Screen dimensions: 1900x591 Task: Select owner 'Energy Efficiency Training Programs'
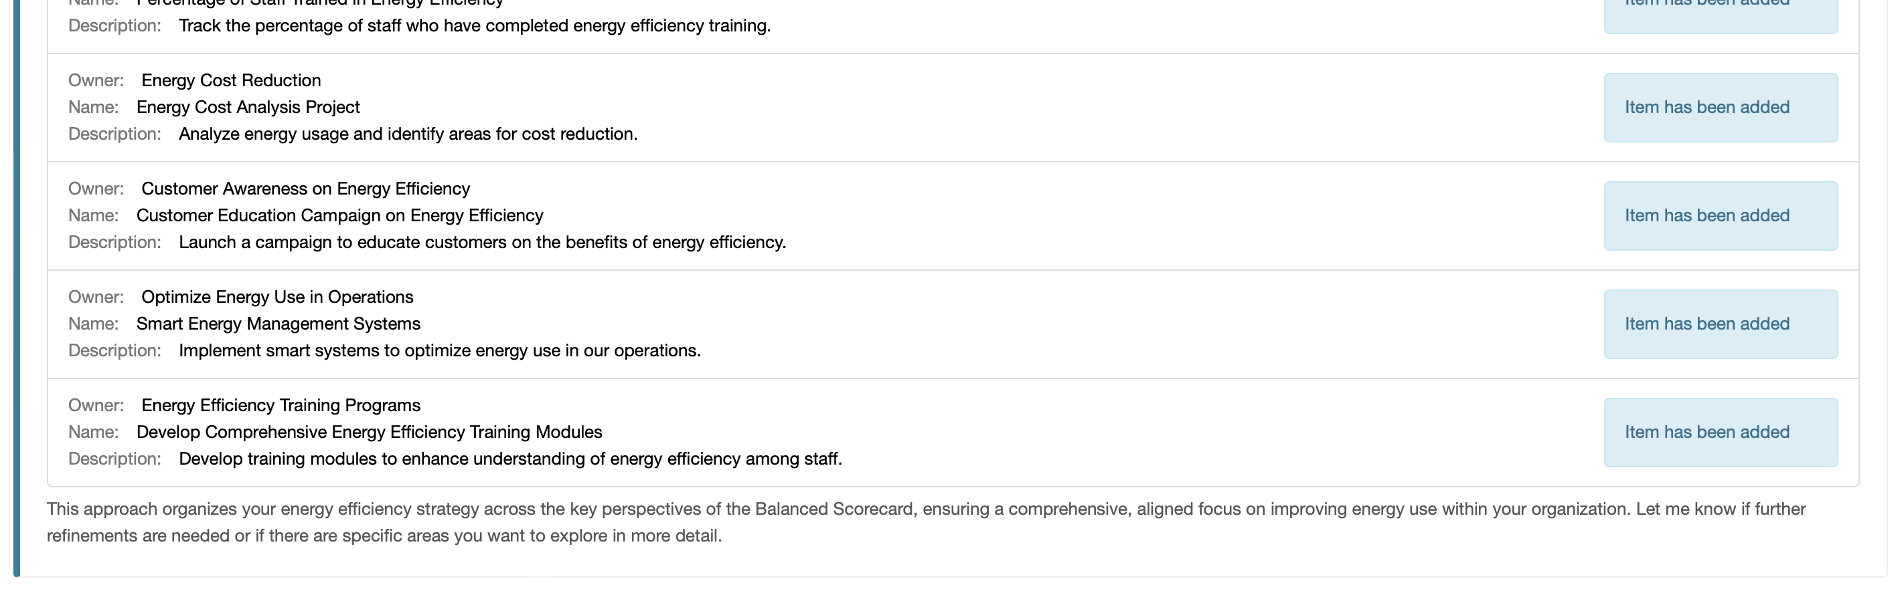tap(281, 405)
